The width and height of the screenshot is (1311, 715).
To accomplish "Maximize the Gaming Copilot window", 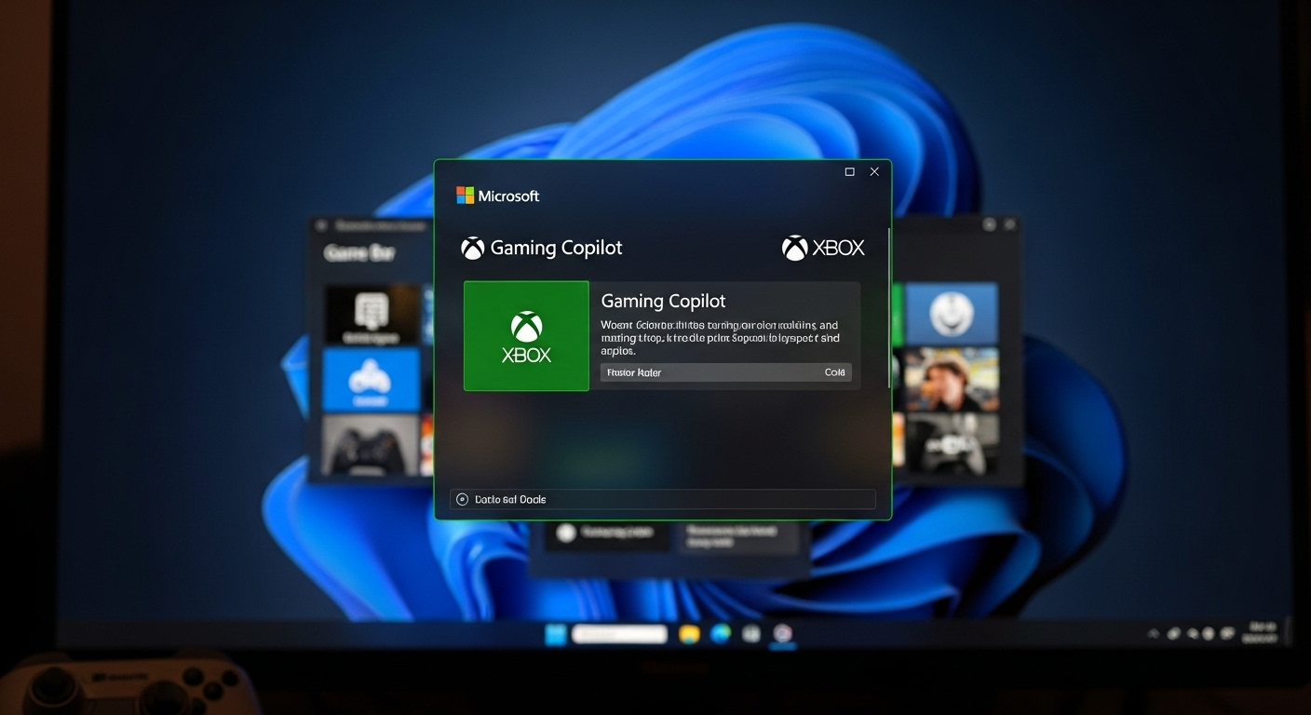I will click(x=849, y=172).
